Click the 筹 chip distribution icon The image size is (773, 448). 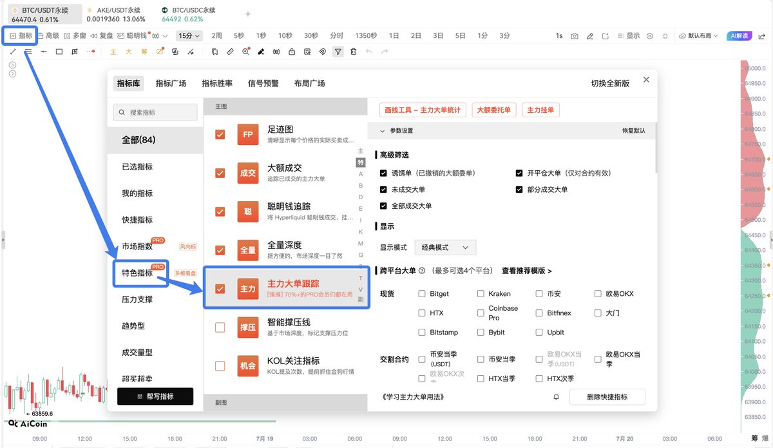tap(144, 52)
